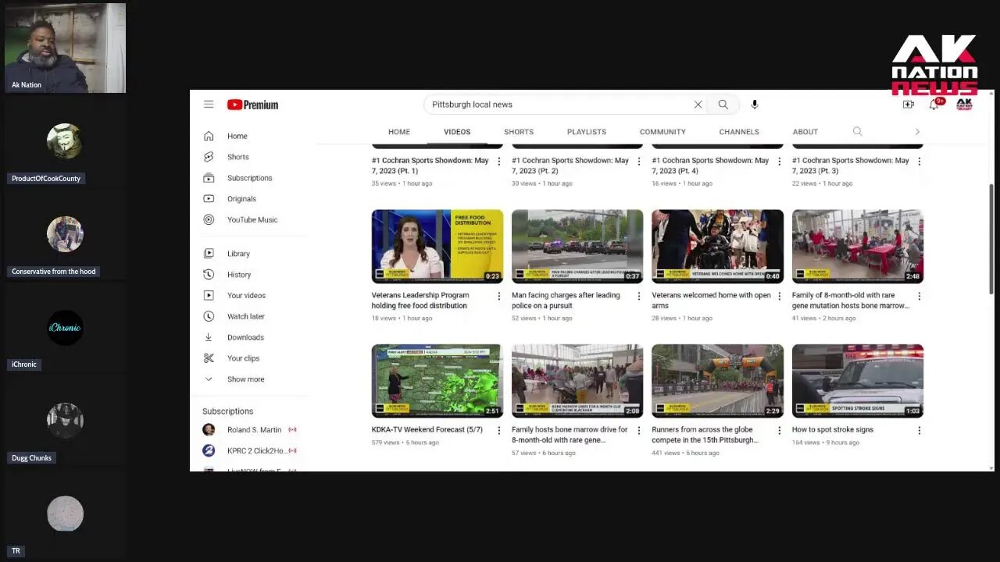Open options for Veterans welcomed home video
1000x562 pixels.
[779, 297]
